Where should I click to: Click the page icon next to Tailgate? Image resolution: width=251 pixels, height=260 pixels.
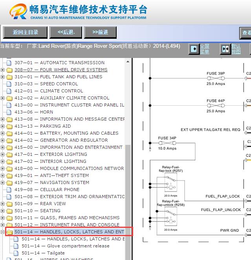coord(16,253)
